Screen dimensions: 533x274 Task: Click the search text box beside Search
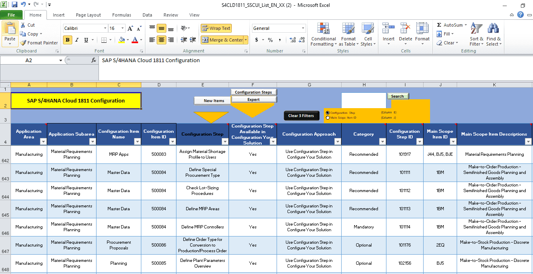click(x=363, y=100)
